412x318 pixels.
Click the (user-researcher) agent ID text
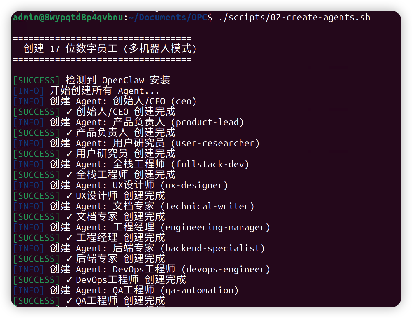[215, 144]
